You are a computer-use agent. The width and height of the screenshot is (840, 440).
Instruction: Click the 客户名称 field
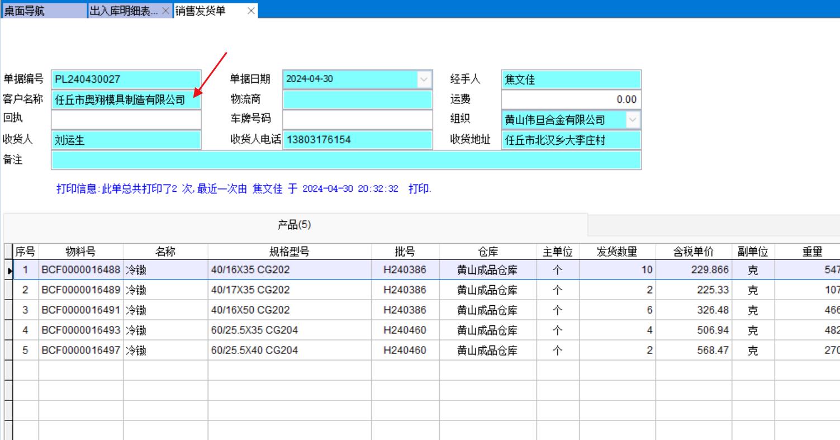[x=126, y=100]
